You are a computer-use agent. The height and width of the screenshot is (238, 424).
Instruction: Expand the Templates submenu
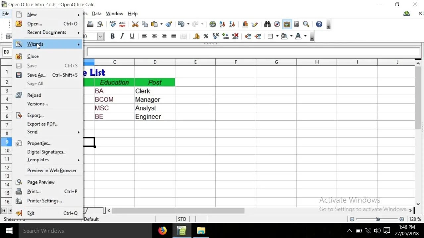tap(48, 160)
